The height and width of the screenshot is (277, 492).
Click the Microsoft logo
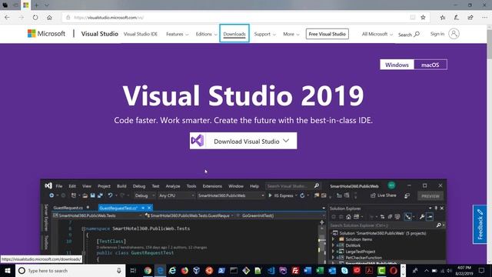(46, 34)
